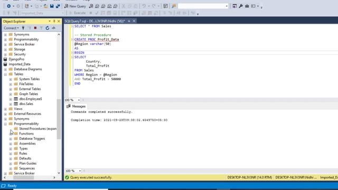Image resolution: width=338 pixels, height=190 pixels.
Task: Select the Stored Procedures folder
Action: (38, 129)
